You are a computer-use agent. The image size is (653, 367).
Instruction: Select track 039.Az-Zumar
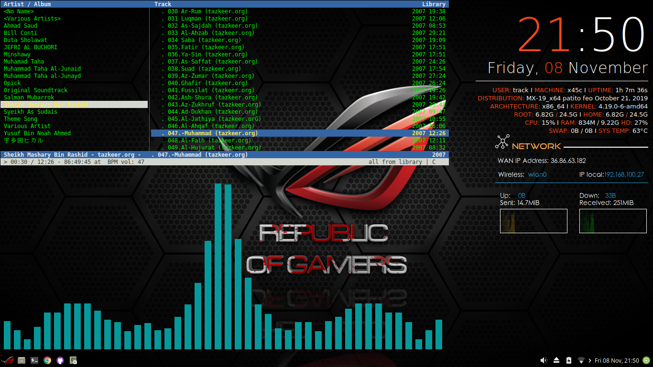point(300,76)
